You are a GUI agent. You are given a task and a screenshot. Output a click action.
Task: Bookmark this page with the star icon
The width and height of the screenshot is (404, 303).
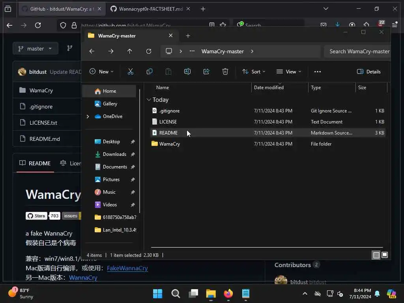pos(223,25)
